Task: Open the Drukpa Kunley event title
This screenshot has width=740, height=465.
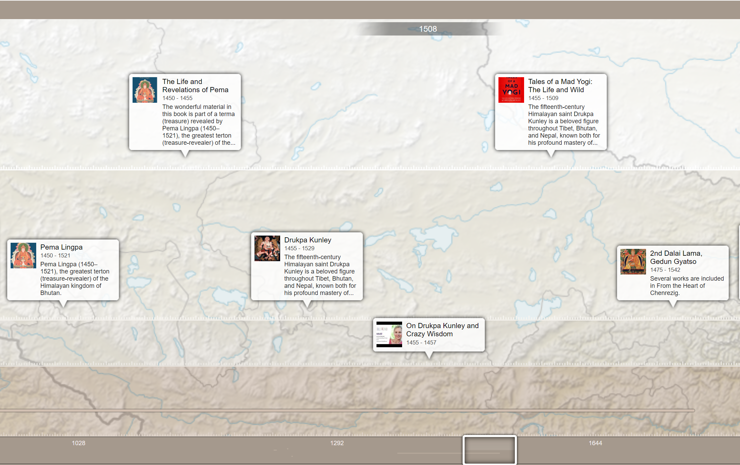Action: (308, 240)
